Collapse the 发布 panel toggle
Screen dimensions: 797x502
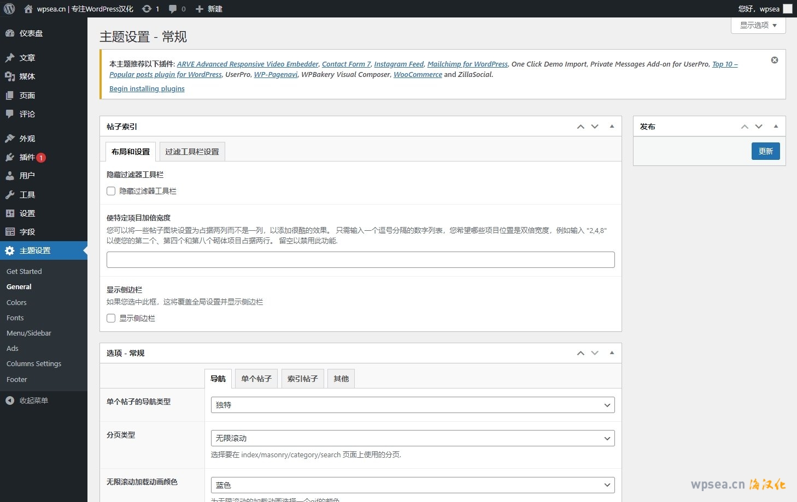(x=776, y=127)
